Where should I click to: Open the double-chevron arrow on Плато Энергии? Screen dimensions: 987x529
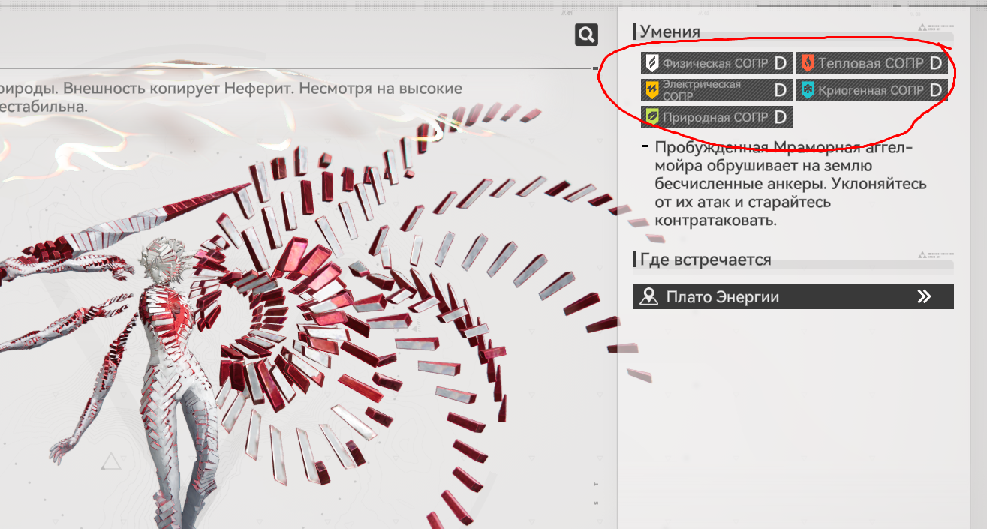click(924, 296)
